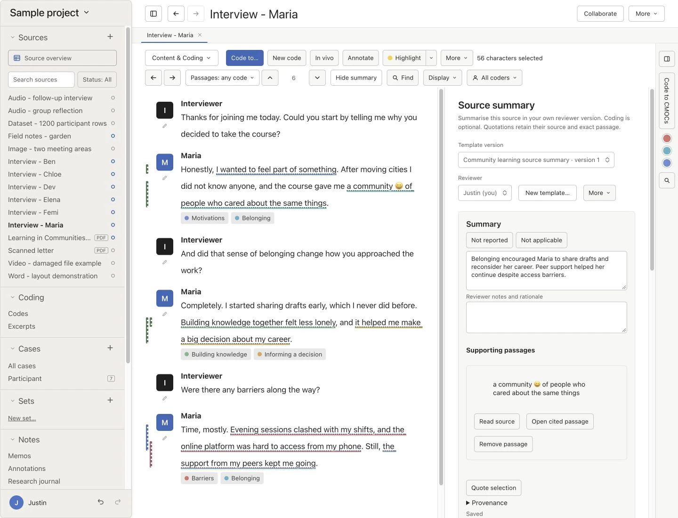Image resolution: width=678 pixels, height=518 pixels.
Task: Click the undo arrow beside Justin
Action: [x=101, y=502]
